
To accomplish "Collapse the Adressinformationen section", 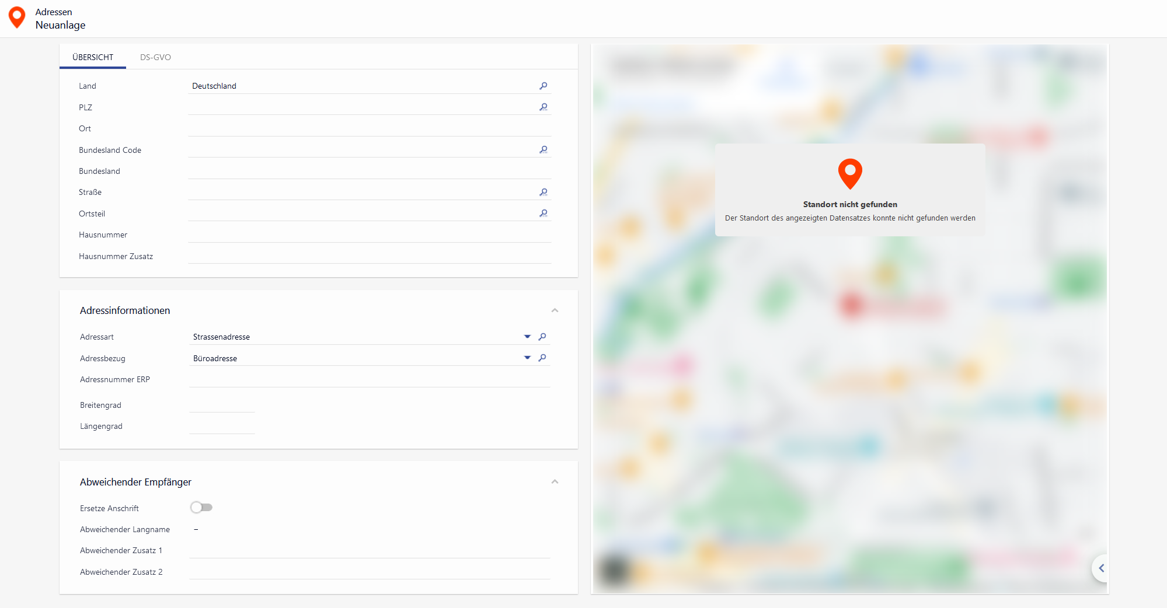I will [555, 310].
